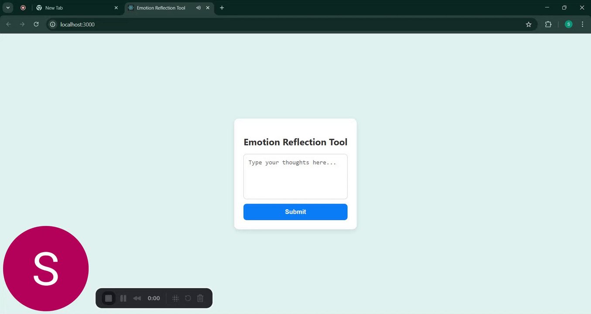This screenshot has height=314, width=591.
Task: Open the Extensions puzzle icon
Action: tap(548, 24)
